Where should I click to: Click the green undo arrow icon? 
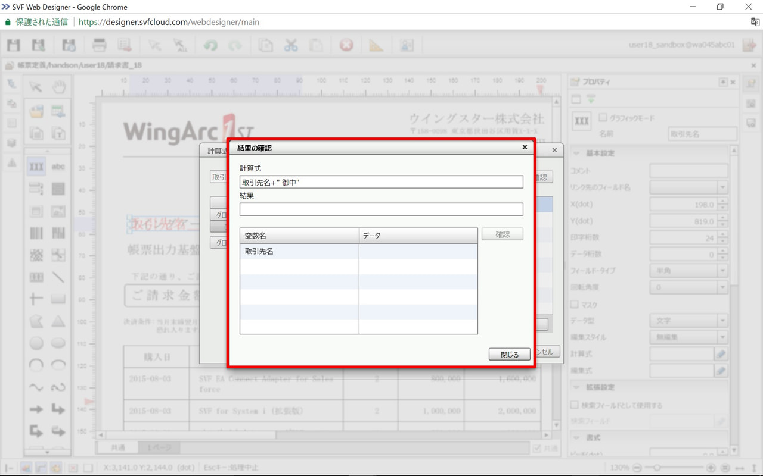pos(210,45)
